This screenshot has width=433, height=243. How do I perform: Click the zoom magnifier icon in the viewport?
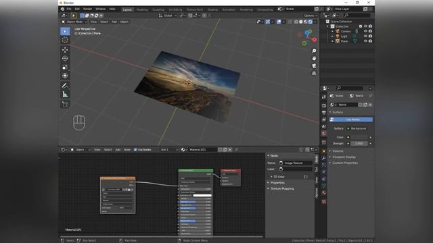coord(314,51)
